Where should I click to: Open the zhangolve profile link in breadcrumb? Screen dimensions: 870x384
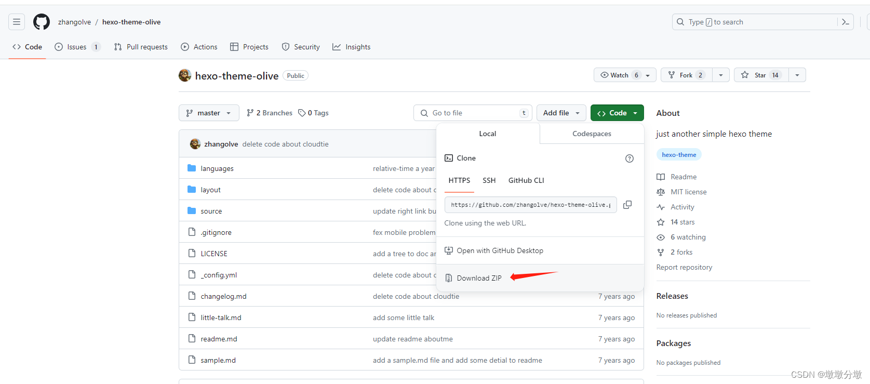(x=74, y=22)
